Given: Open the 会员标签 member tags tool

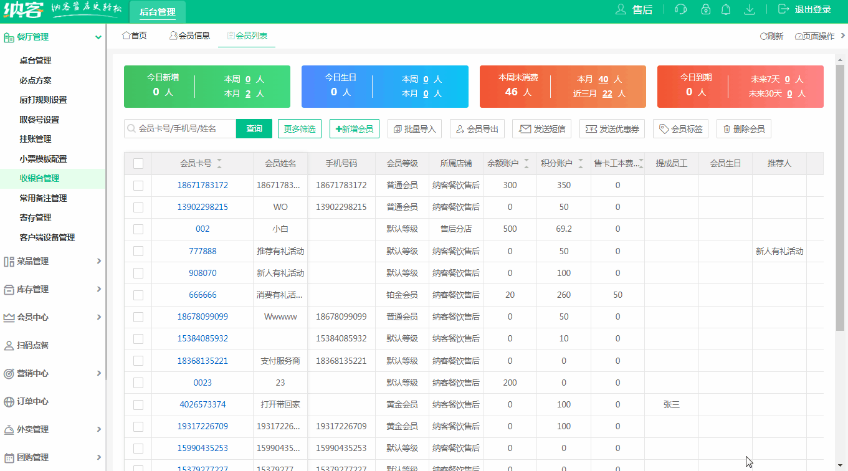Looking at the screenshot, I should point(680,128).
